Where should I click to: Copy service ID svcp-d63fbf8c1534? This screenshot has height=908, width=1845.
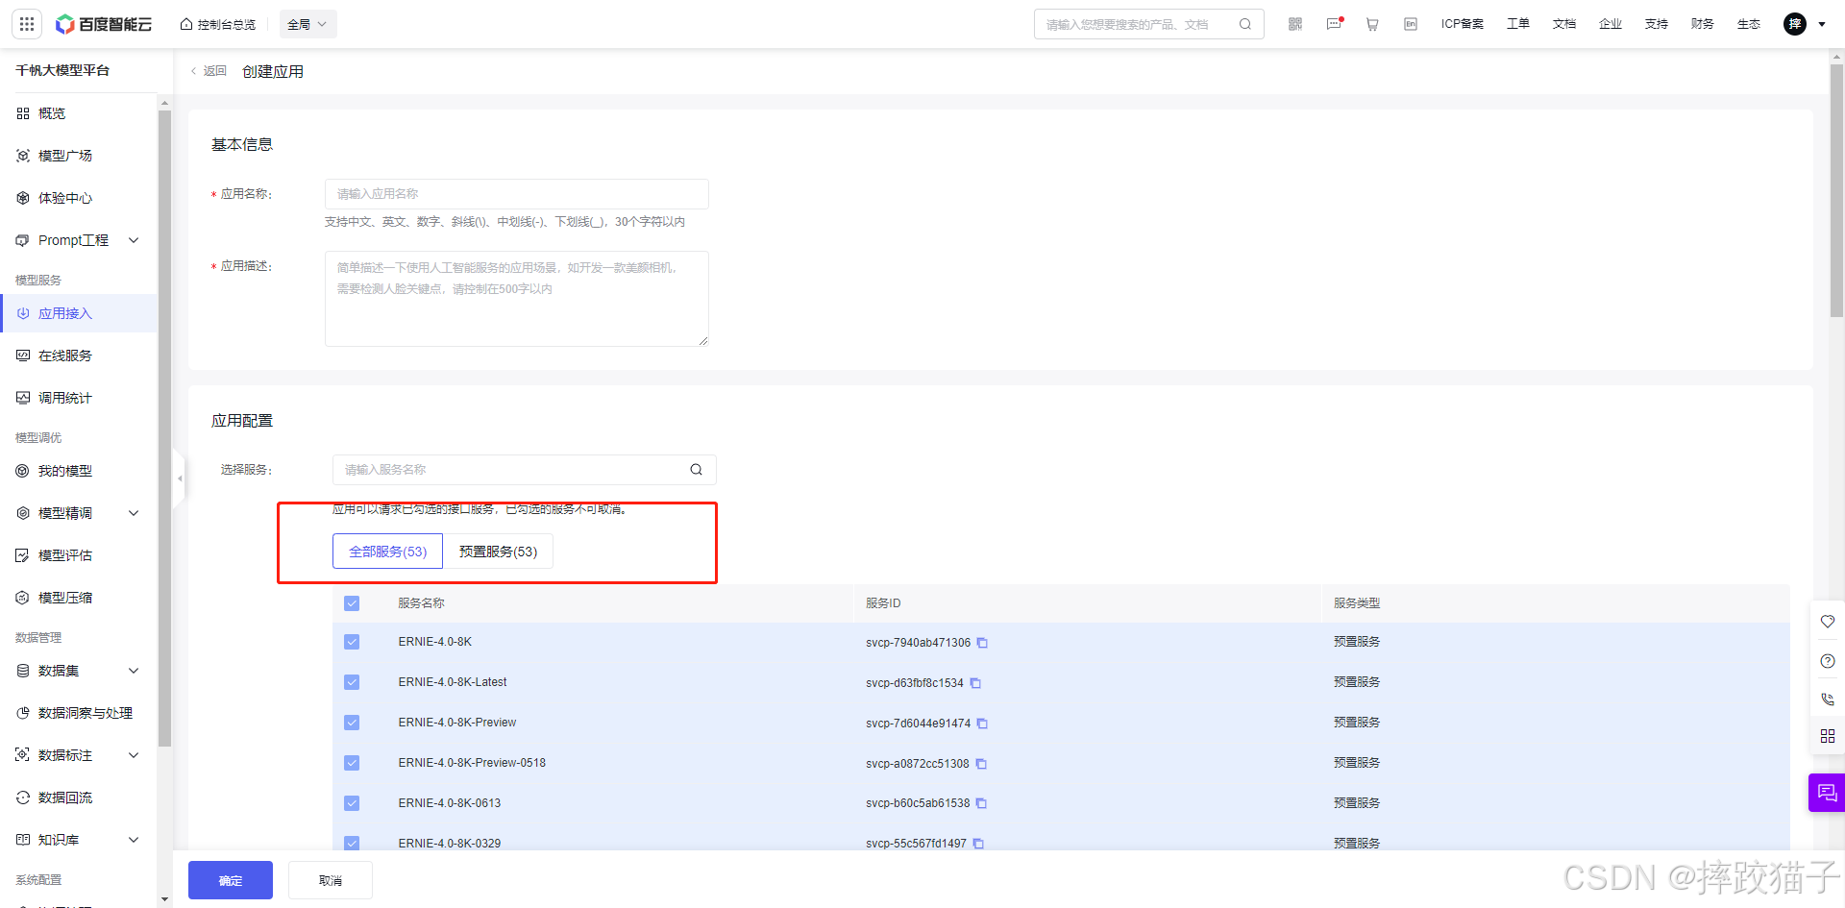[x=975, y=683]
